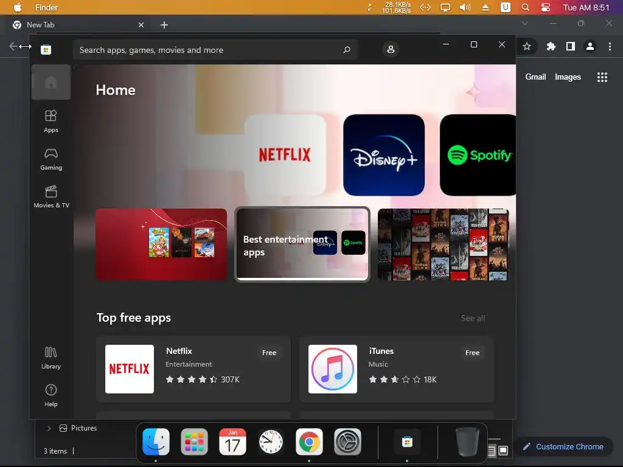Click the Chrome back arrow
Image resolution: width=623 pixels, height=467 pixels.
[x=13, y=46]
